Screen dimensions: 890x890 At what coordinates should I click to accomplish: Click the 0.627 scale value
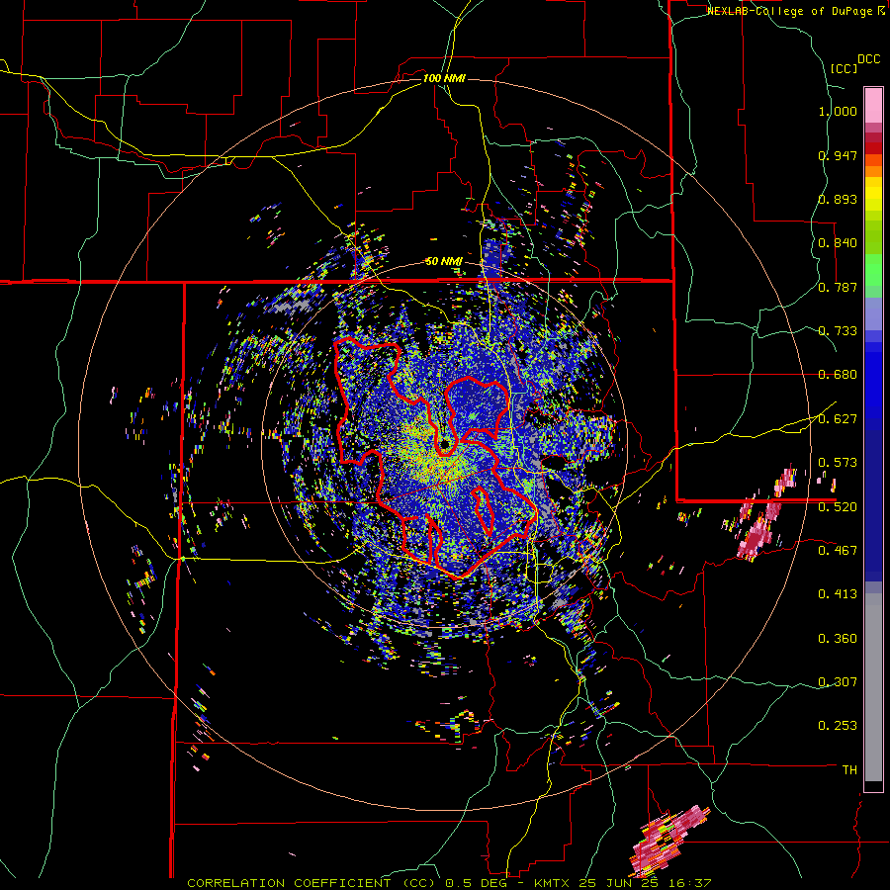(x=838, y=419)
